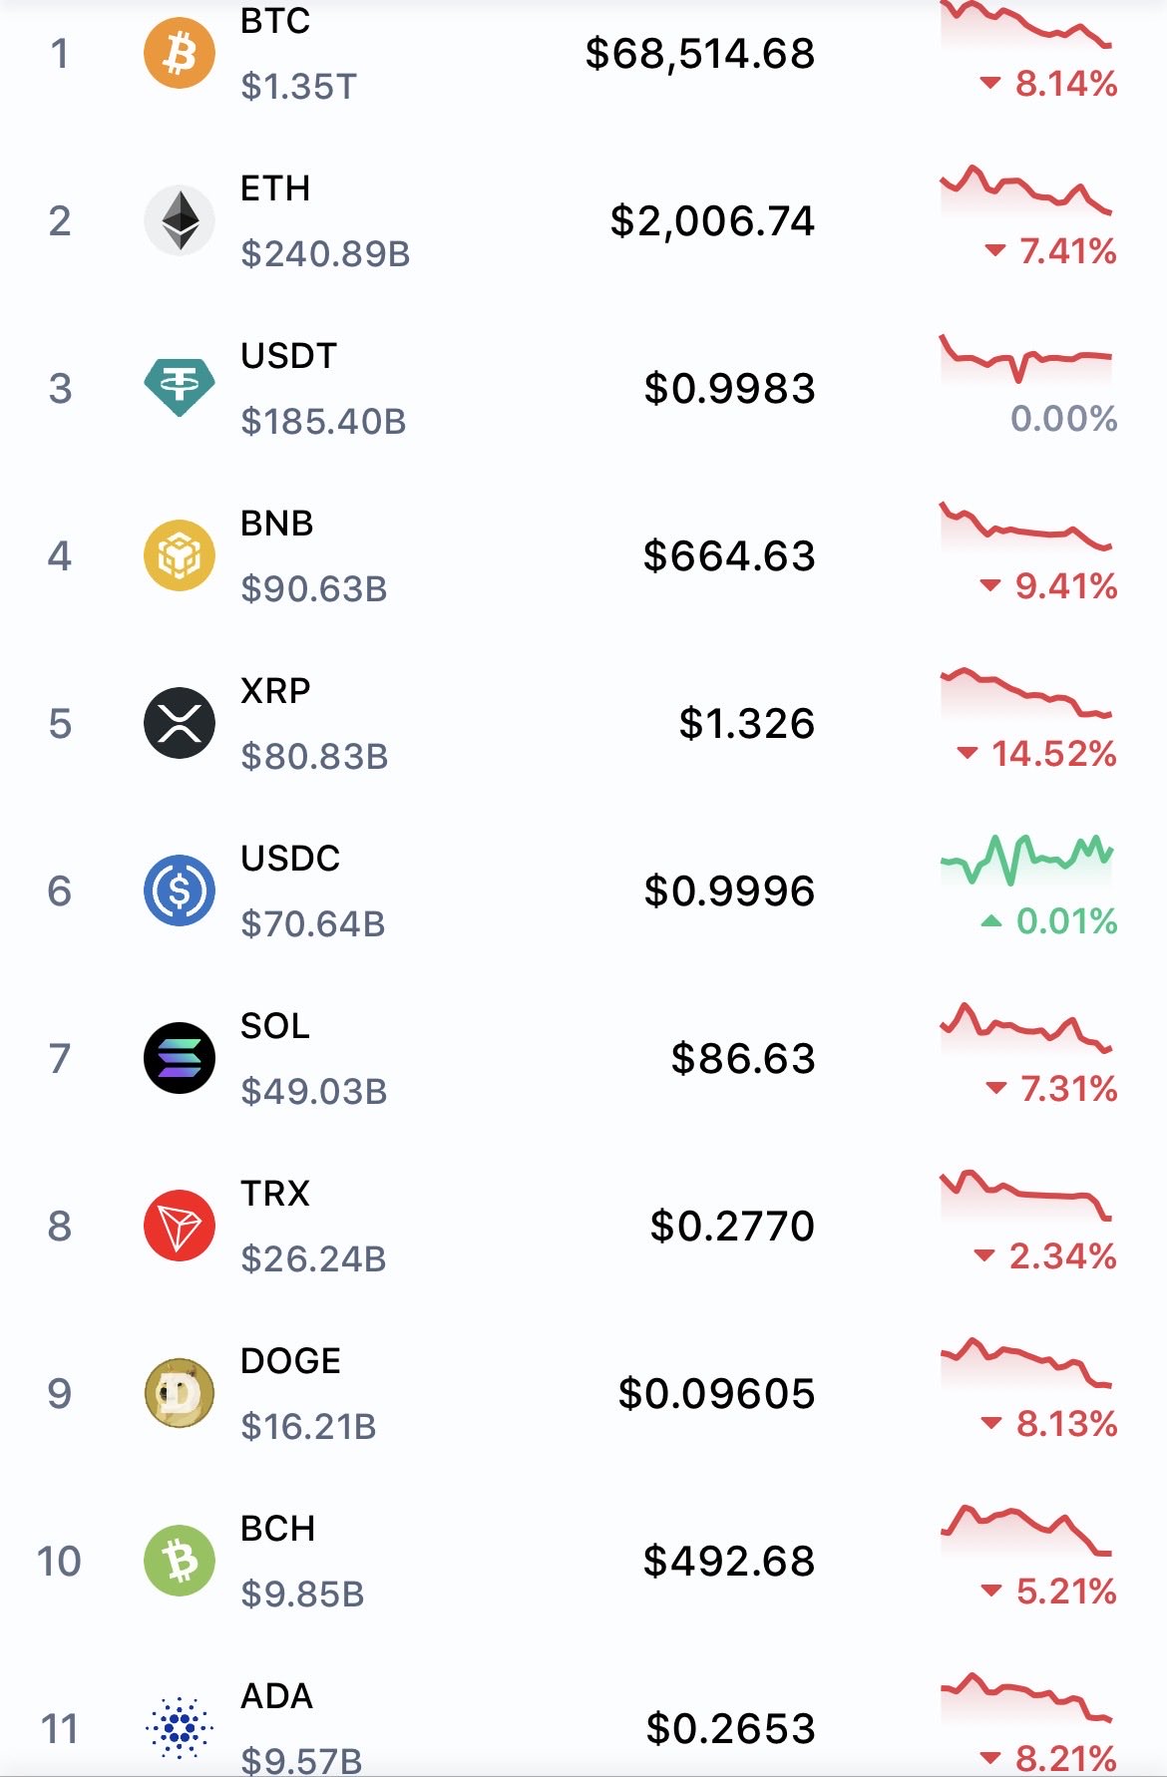The image size is (1167, 1777).
Task: Open the DOGE ticker name
Action: [x=290, y=1361]
